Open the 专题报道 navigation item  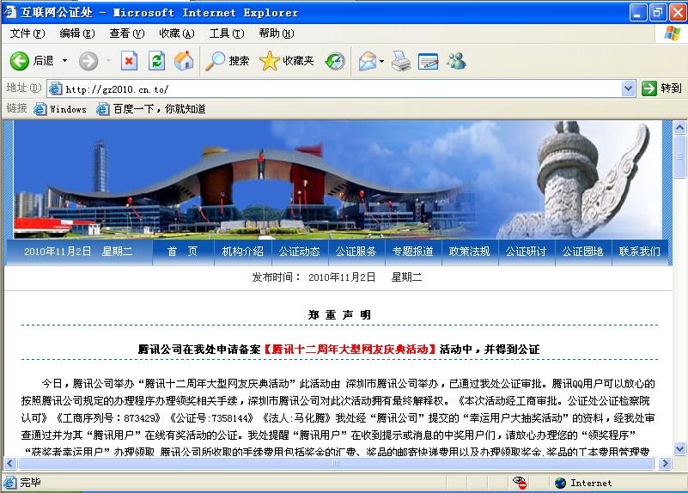(413, 252)
